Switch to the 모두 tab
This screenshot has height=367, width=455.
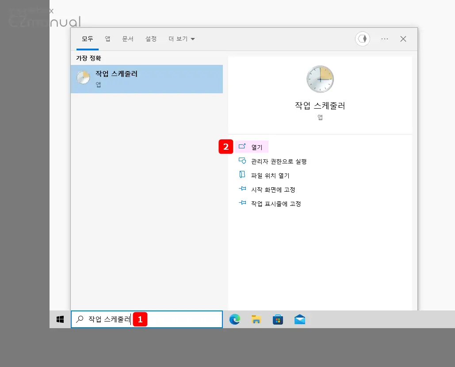pyautogui.click(x=88, y=39)
